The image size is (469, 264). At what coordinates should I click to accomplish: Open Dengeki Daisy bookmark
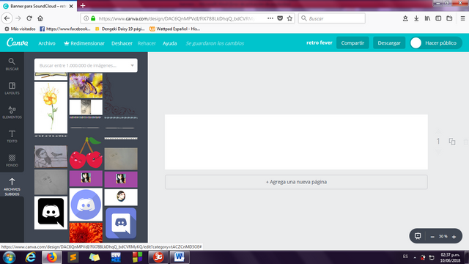(x=119, y=29)
